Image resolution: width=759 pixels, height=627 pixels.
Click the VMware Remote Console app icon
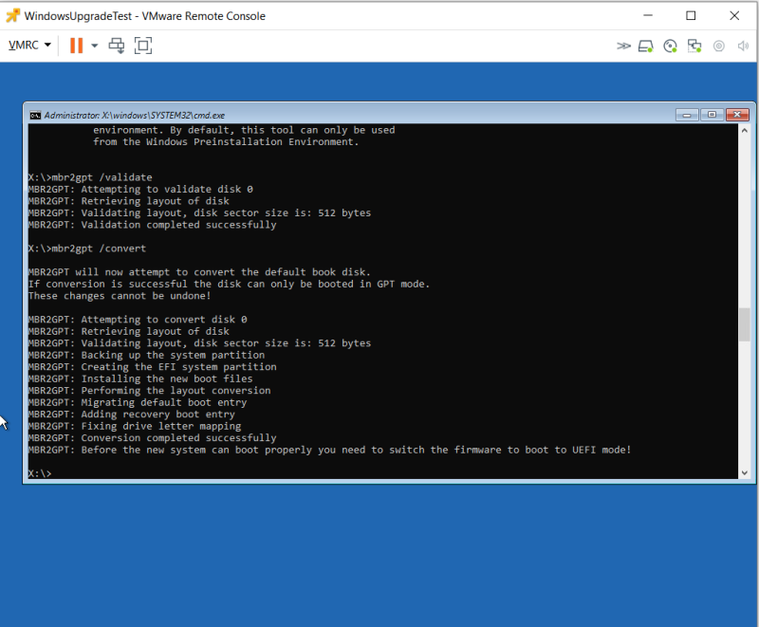pos(12,15)
